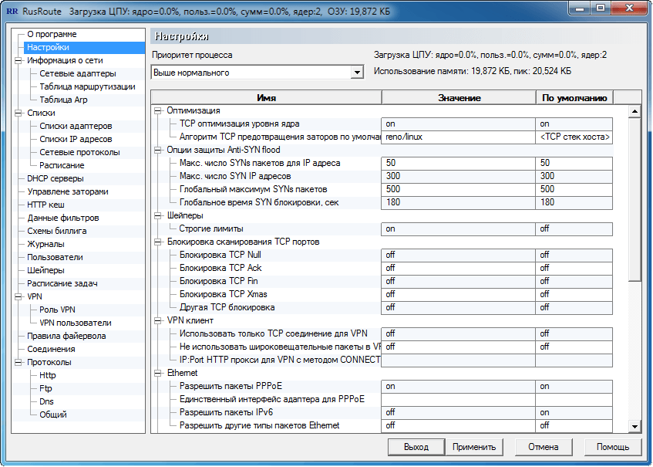This screenshot has height=467, width=653.
Task: Open Пользователи tree item
Action: [55, 257]
